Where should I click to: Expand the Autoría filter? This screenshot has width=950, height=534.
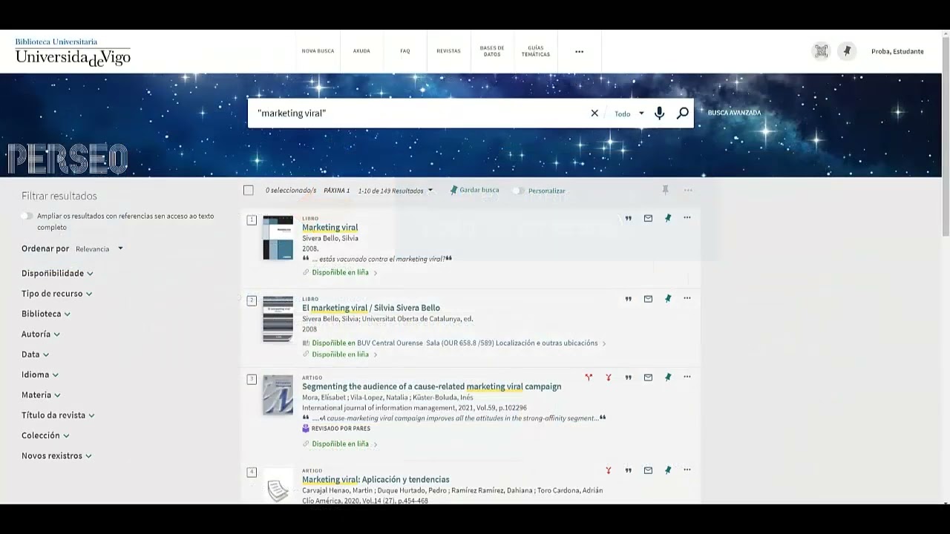coord(41,334)
